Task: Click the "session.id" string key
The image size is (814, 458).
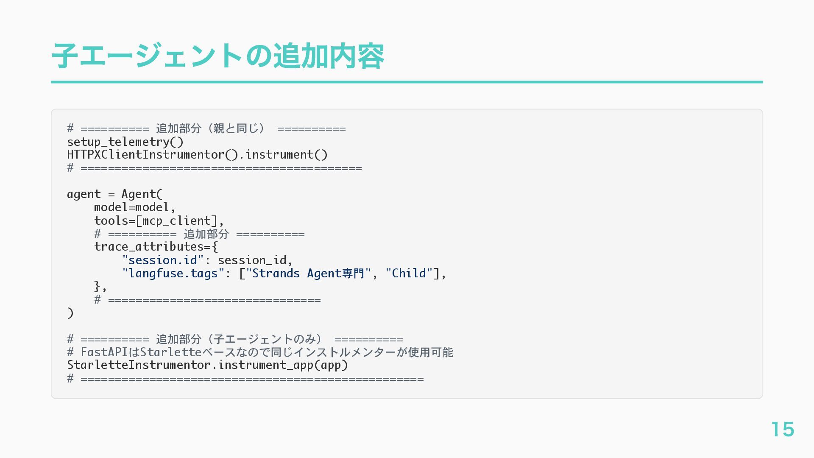Action: point(163,260)
